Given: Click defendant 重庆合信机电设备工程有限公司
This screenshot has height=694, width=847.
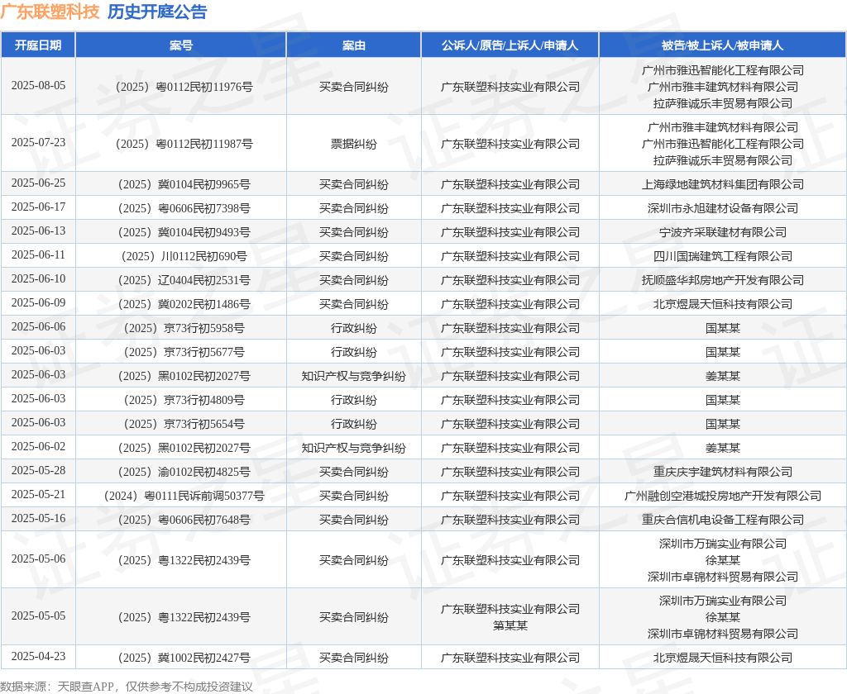Looking at the screenshot, I should click(723, 520).
